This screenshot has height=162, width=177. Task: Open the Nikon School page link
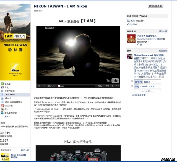[x=19, y=156]
